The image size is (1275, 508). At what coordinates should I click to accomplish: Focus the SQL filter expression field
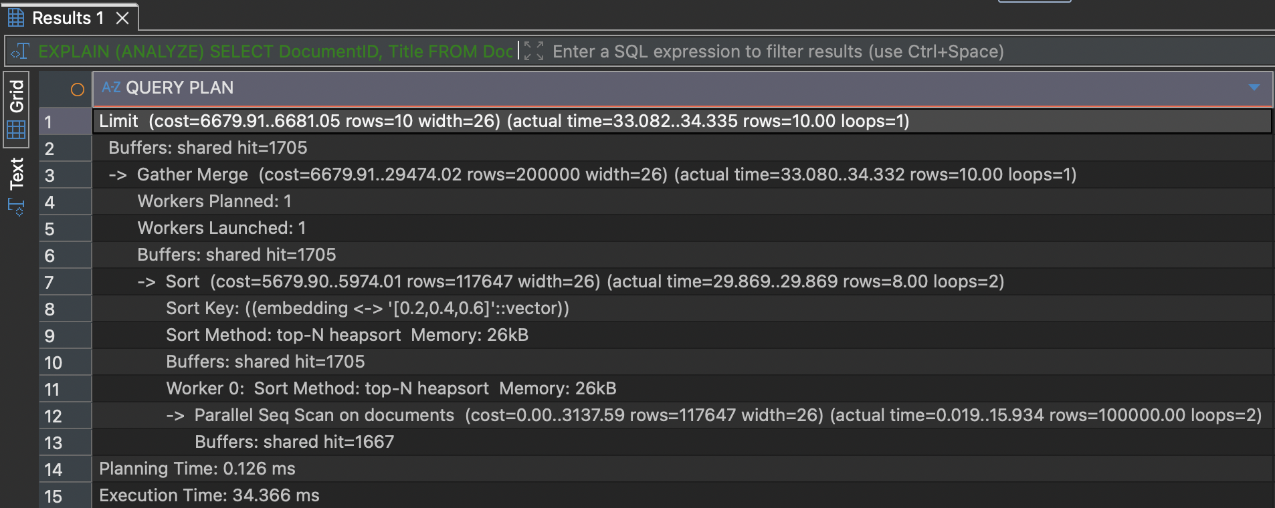[776, 51]
